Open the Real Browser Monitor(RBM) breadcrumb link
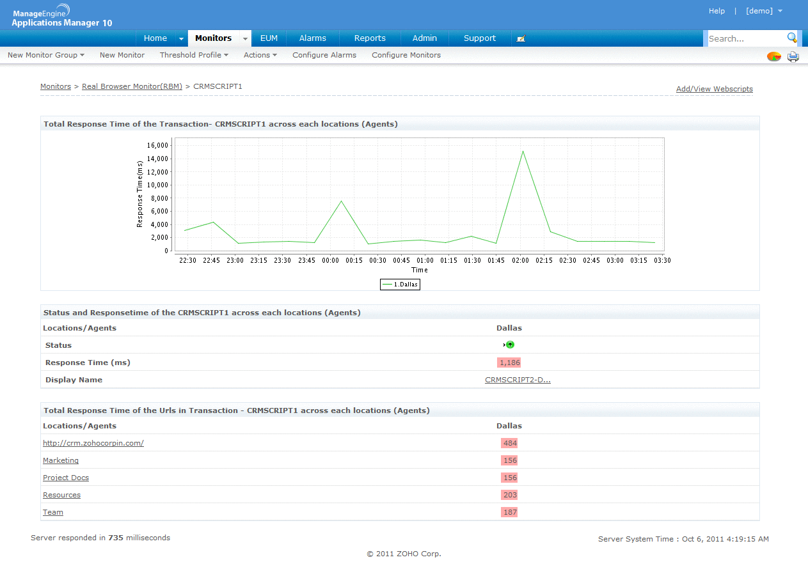 (x=132, y=86)
